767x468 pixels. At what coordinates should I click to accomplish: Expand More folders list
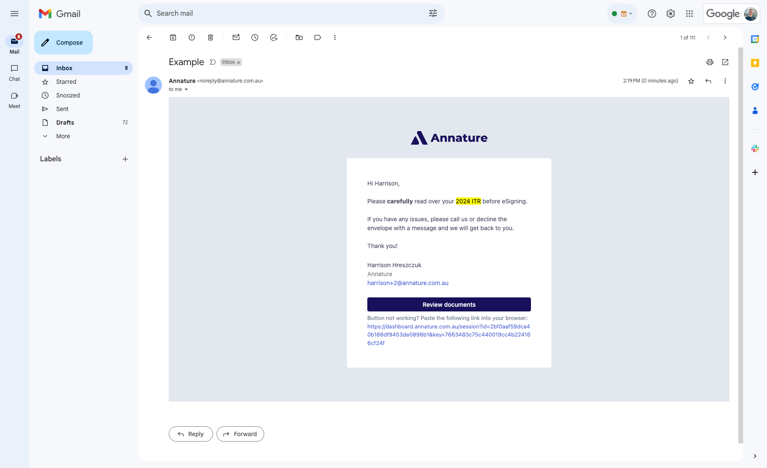[x=84, y=136]
